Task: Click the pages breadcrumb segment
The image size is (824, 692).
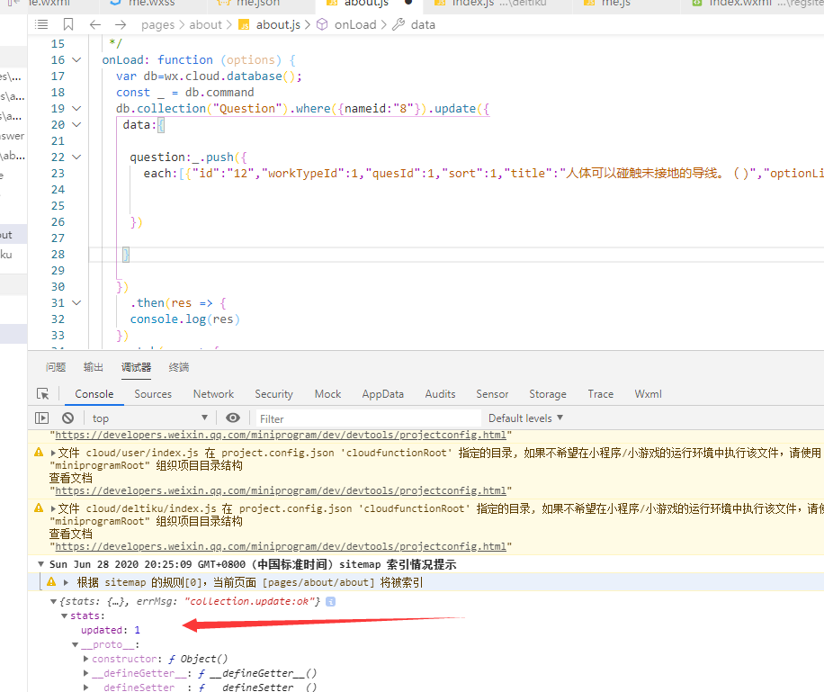Action: pyautogui.click(x=157, y=24)
